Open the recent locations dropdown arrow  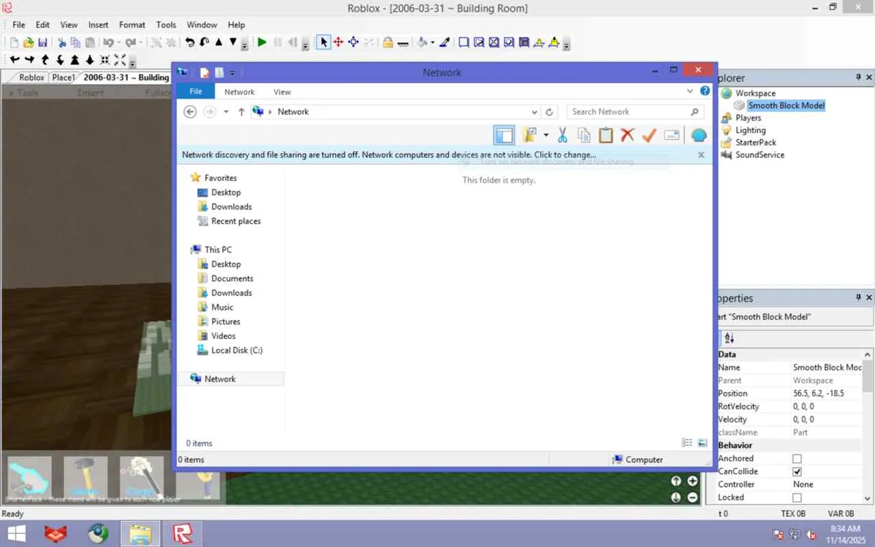(x=226, y=111)
